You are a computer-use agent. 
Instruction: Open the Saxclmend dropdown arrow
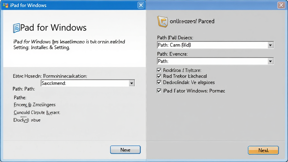132,83
